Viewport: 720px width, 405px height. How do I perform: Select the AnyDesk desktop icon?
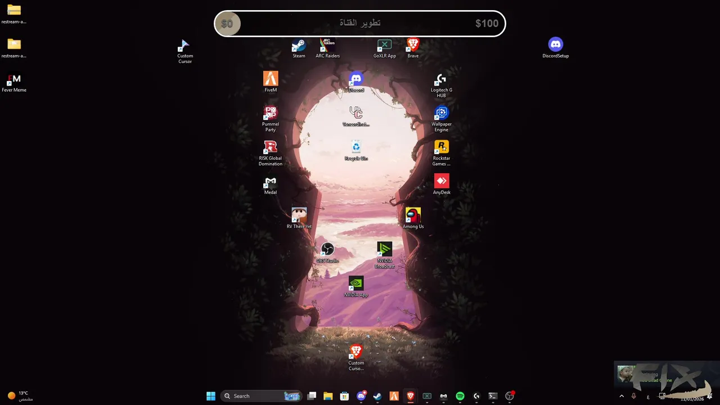[x=442, y=185]
